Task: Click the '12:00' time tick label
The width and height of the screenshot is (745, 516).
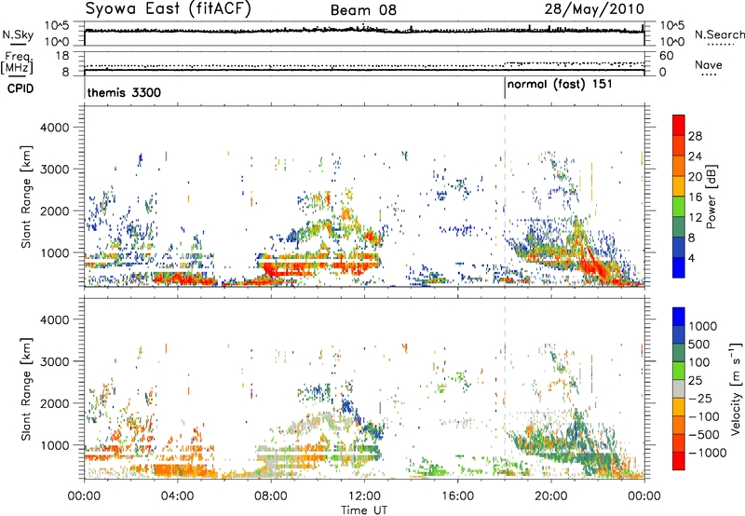Action: (364, 496)
